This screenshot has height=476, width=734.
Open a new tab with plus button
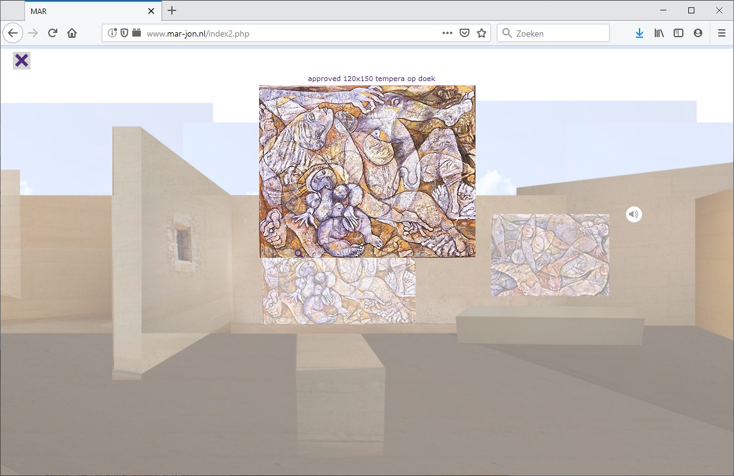[172, 10]
